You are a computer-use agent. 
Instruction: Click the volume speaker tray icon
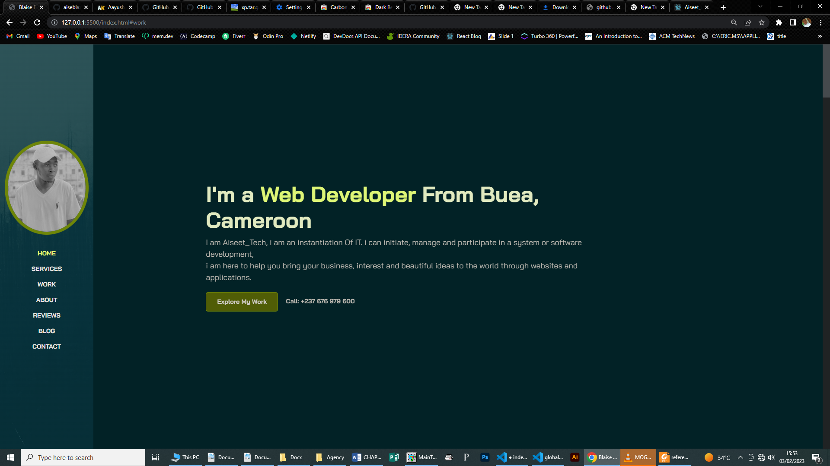[771, 457]
